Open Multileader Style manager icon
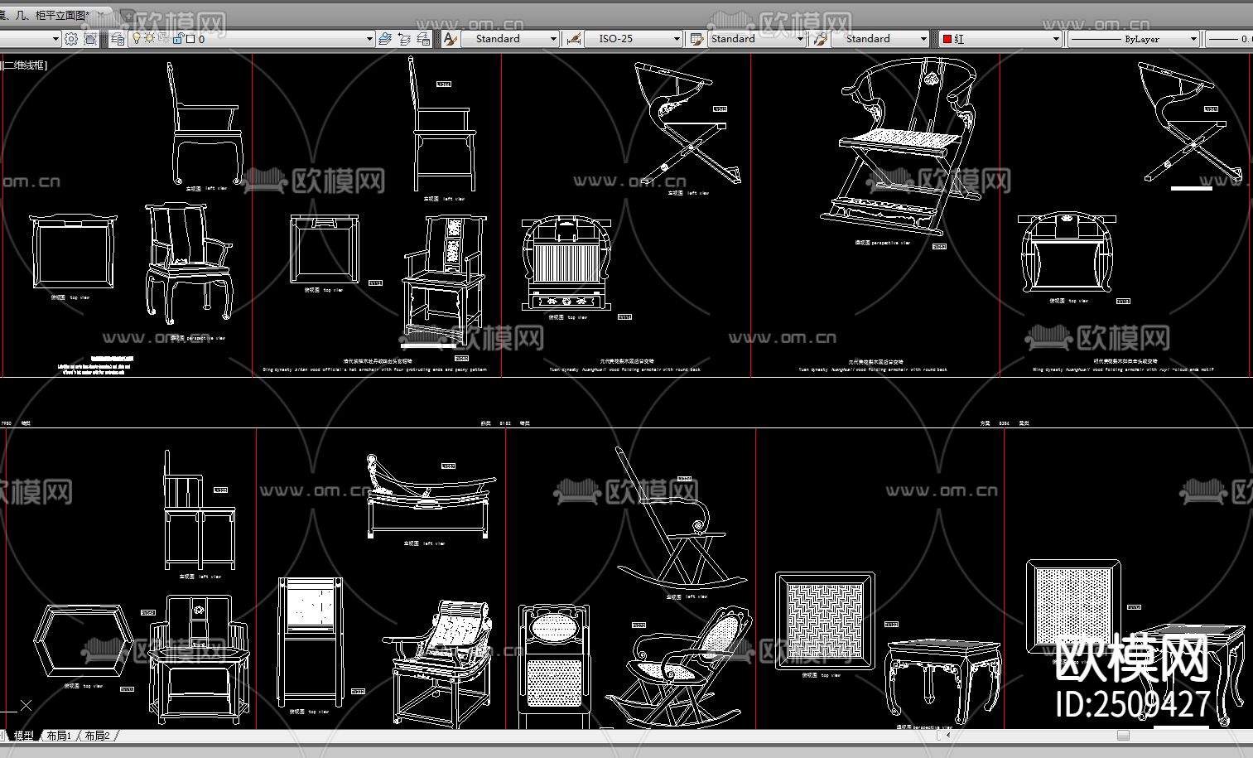Viewport: 1253px width, 758px height. click(820, 39)
